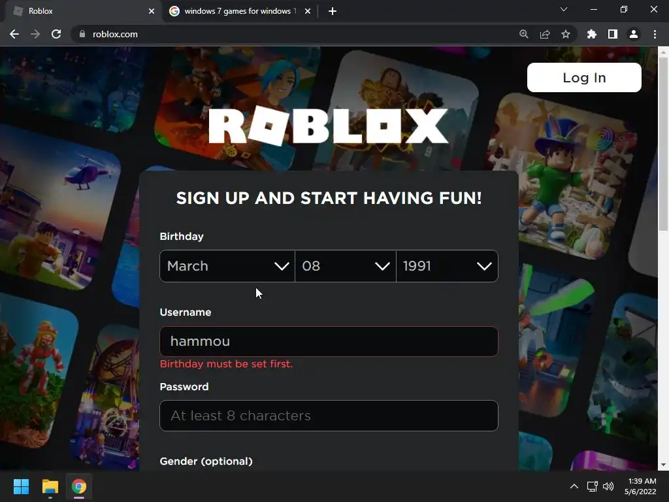This screenshot has width=669, height=502.
Task: Click the scrollbar up arrow
Action: (663, 52)
